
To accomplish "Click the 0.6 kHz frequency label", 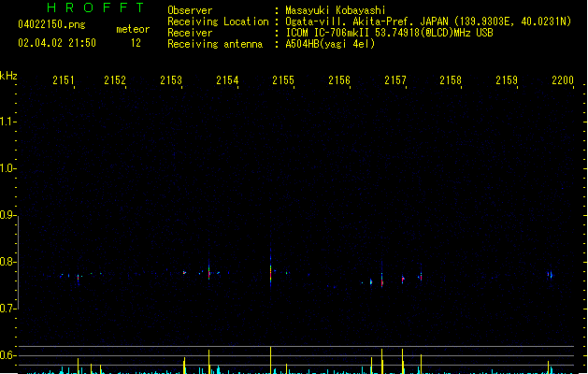I will tap(7, 355).
